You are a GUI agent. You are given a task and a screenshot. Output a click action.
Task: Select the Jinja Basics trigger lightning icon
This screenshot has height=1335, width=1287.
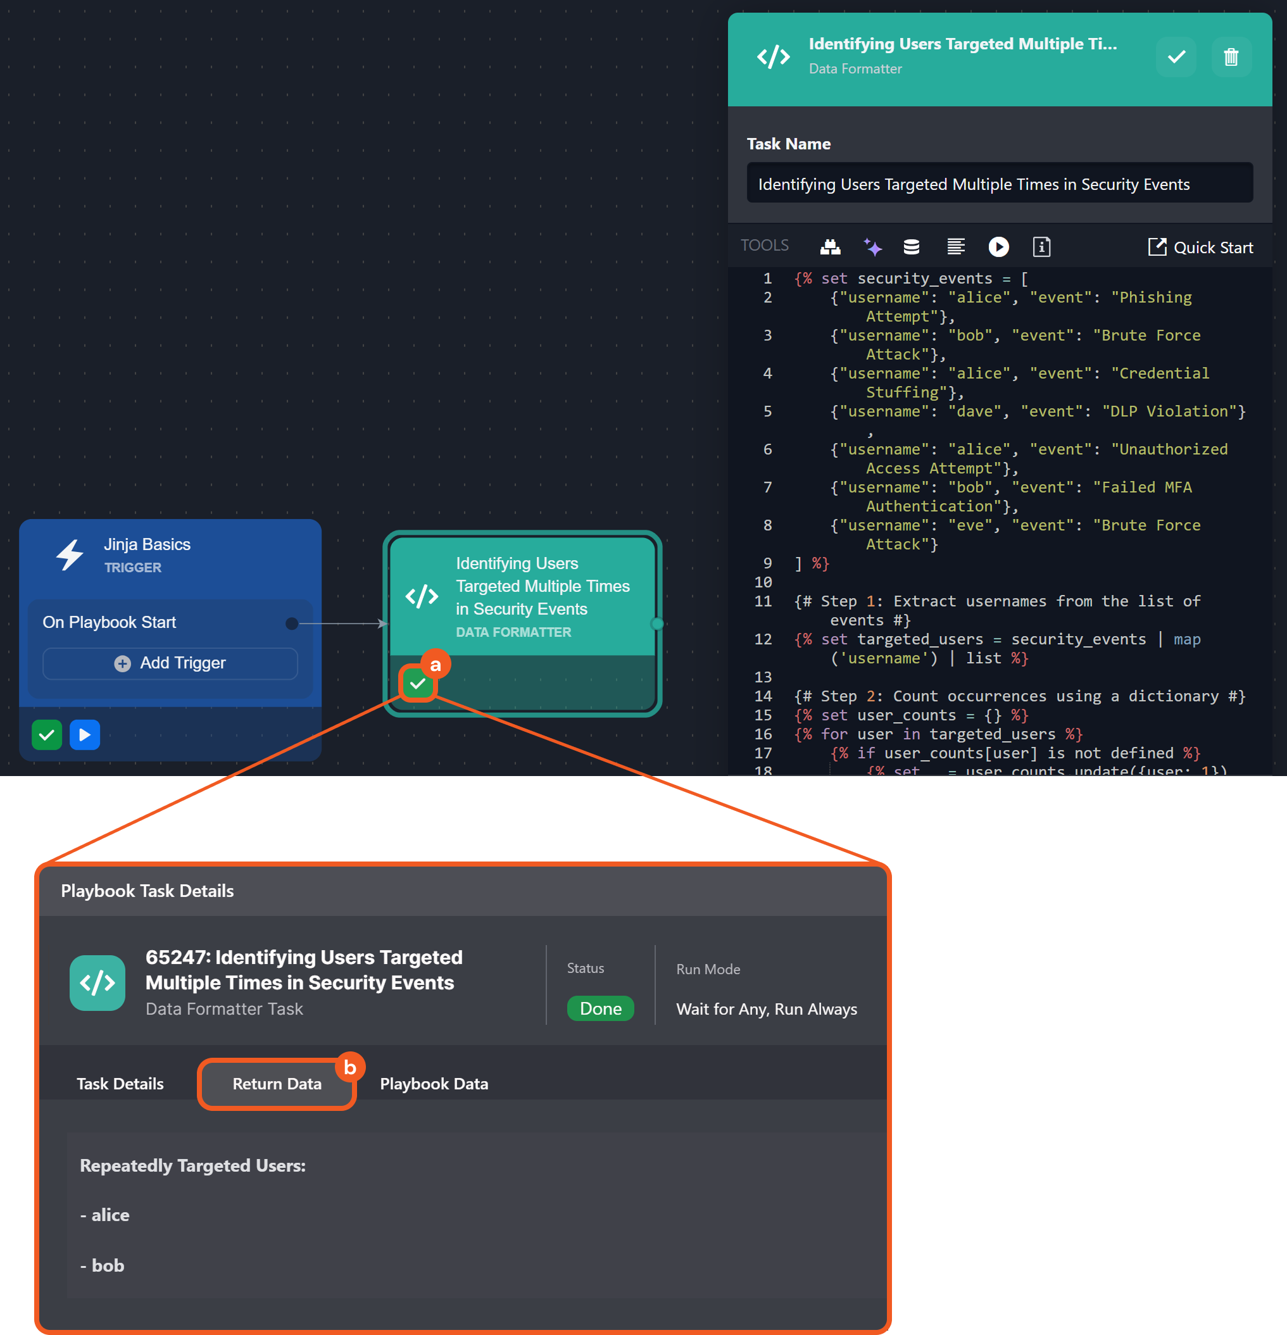[70, 555]
